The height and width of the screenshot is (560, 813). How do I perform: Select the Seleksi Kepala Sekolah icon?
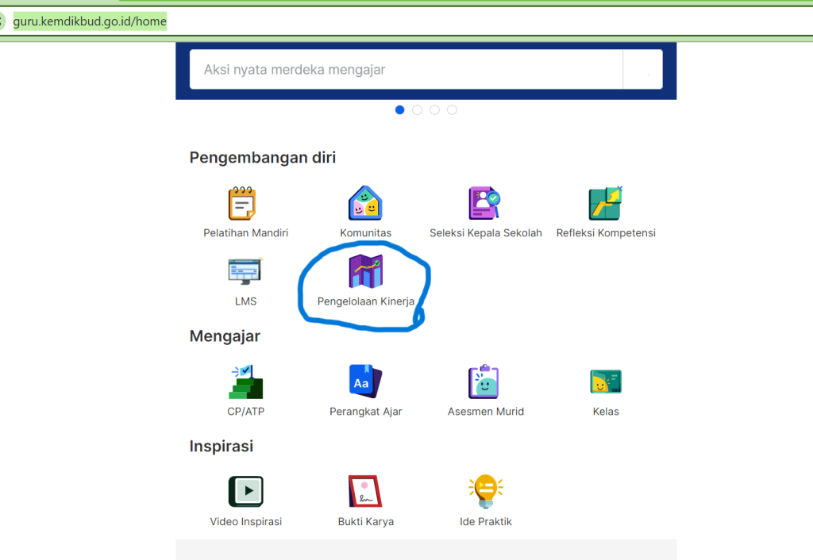[x=485, y=204]
